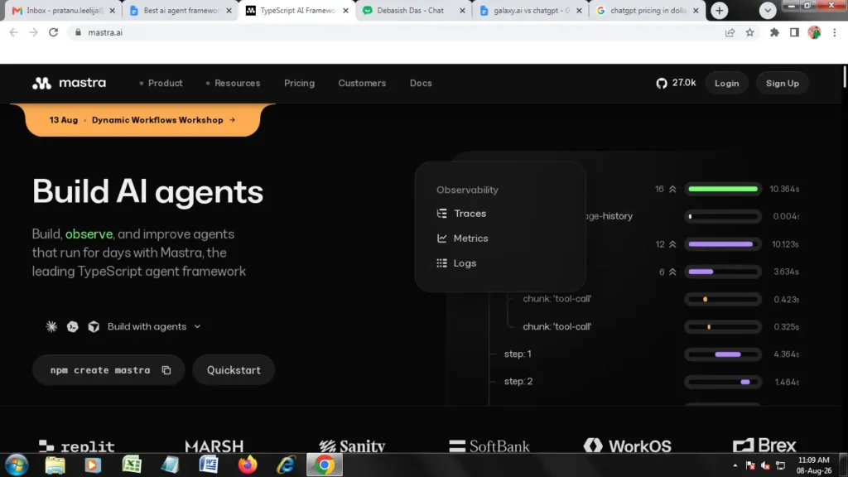Click the sparkle agent icon beside Build with agents
This screenshot has height=477, width=848.
click(x=51, y=326)
